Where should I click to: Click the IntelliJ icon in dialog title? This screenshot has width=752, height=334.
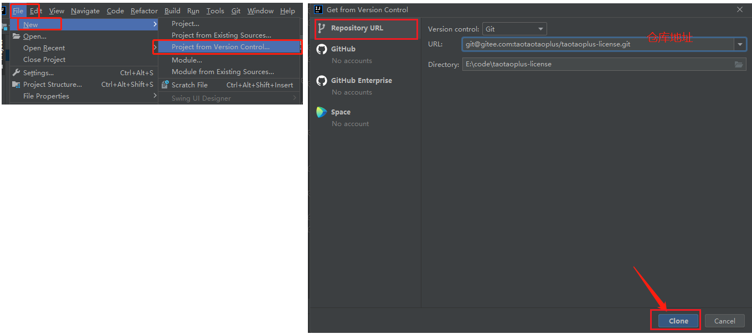pyautogui.click(x=318, y=9)
